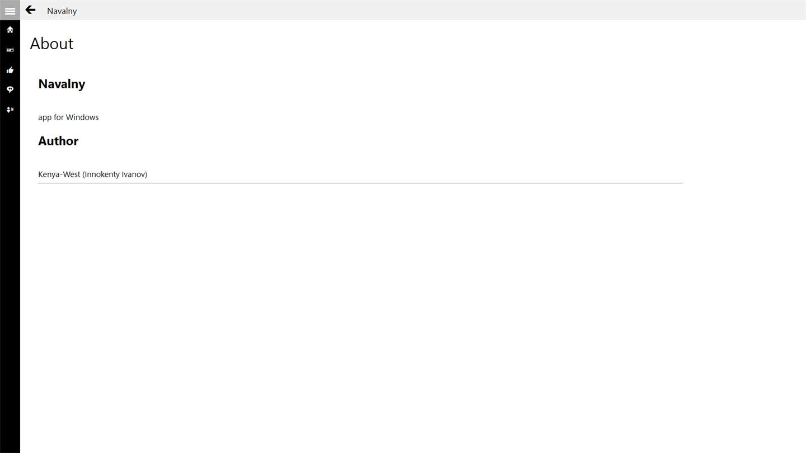
Task: Click the "app for Windows" description
Action: coord(68,117)
